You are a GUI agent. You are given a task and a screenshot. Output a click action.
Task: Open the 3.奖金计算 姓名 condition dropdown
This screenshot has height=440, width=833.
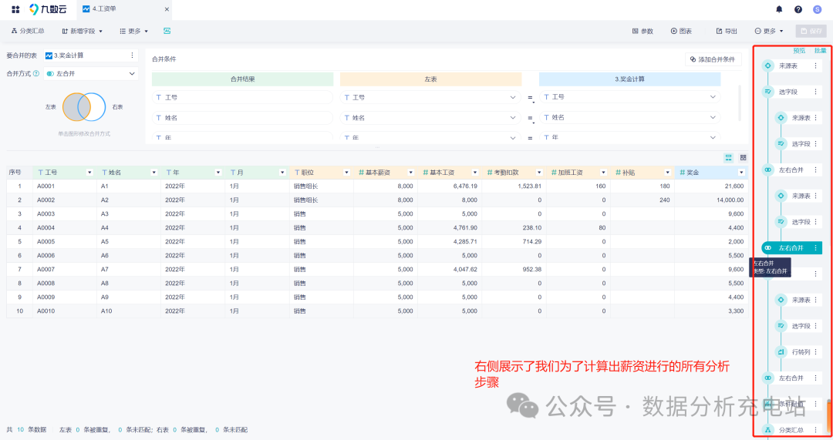(x=629, y=117)
